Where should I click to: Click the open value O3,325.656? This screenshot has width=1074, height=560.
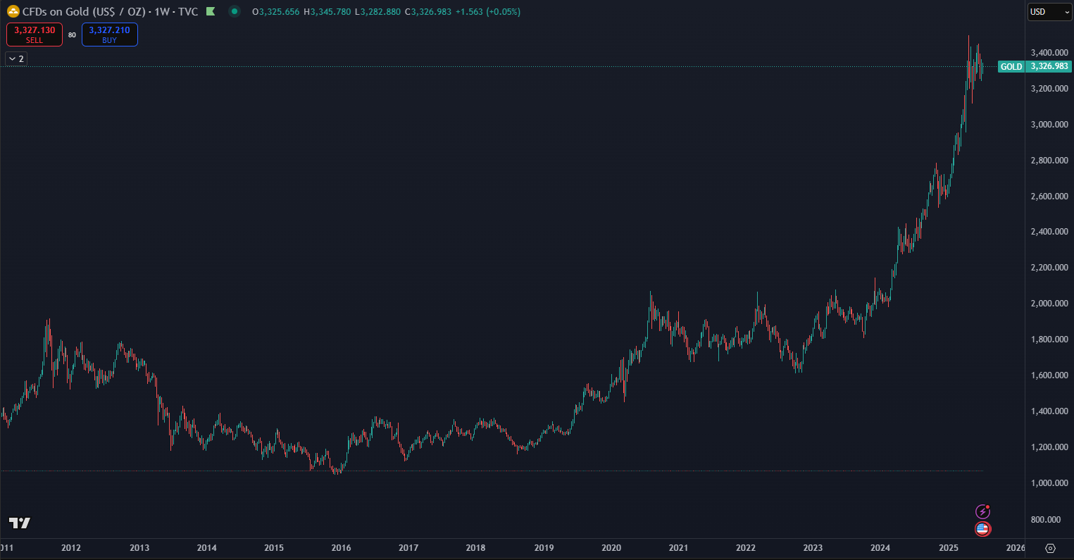pos(275,12)
